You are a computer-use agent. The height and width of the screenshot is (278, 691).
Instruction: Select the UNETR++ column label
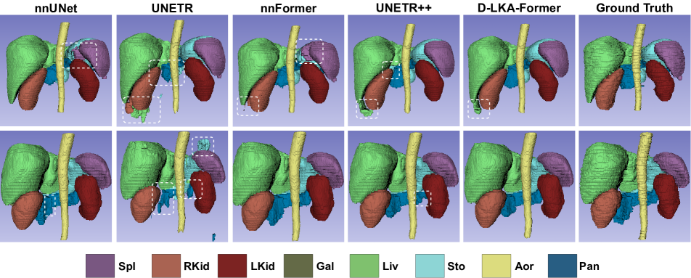pos(404,7)
